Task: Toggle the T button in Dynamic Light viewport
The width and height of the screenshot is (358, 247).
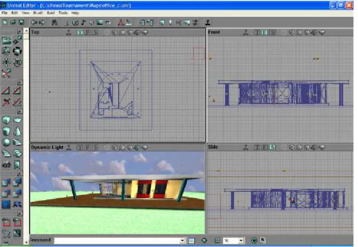Action: click(x=80, y=147)
